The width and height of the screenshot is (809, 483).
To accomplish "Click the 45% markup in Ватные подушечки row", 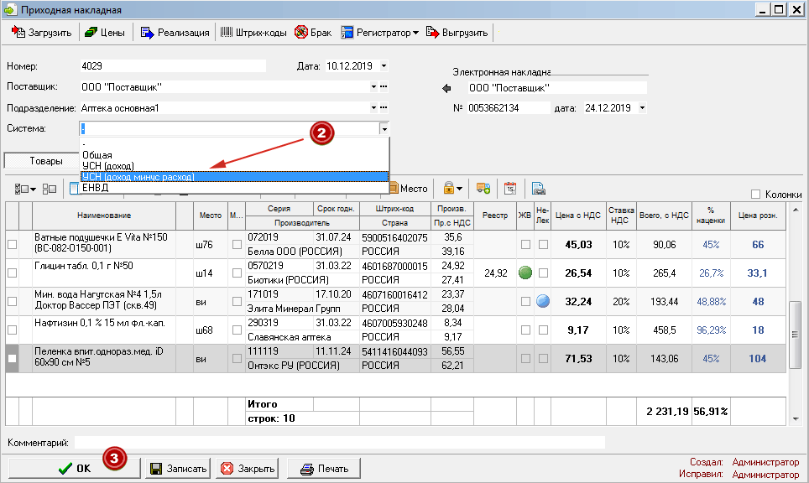I will (x=711, y=244).
